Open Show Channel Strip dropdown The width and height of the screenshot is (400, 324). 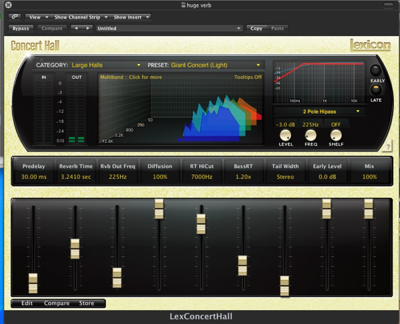81,17
